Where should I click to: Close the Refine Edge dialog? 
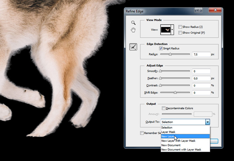coord(215,10)
